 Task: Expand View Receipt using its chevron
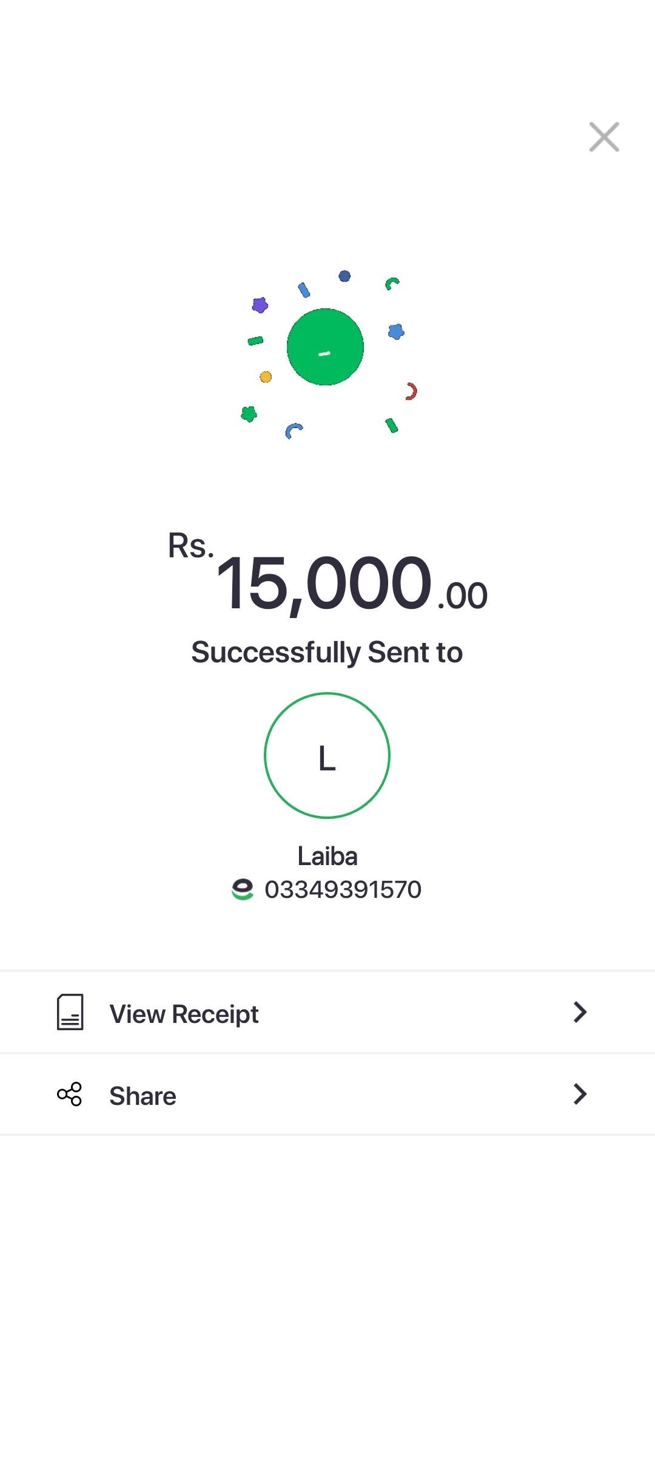pyautogui.click(x=580, y=1012)
